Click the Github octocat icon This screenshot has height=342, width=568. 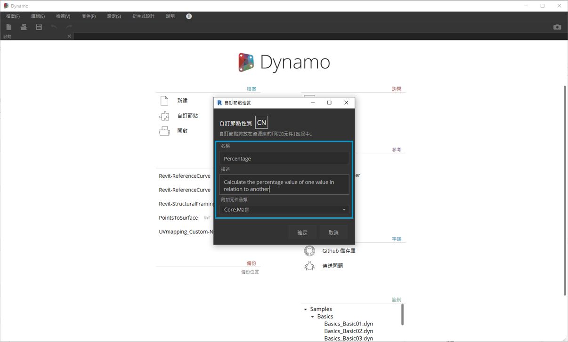pyautogui.click(x=309, y=251)
